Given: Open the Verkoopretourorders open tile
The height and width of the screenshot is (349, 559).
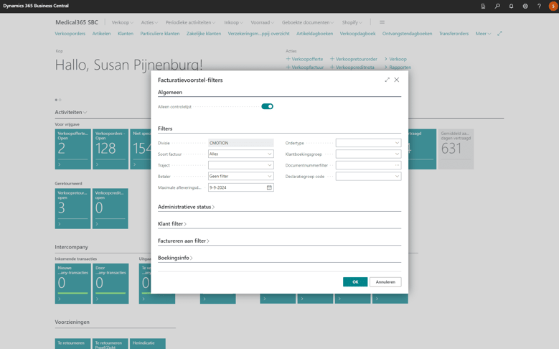Looking at the screenshot, I should pyautogui.click(x=72, y=208).
